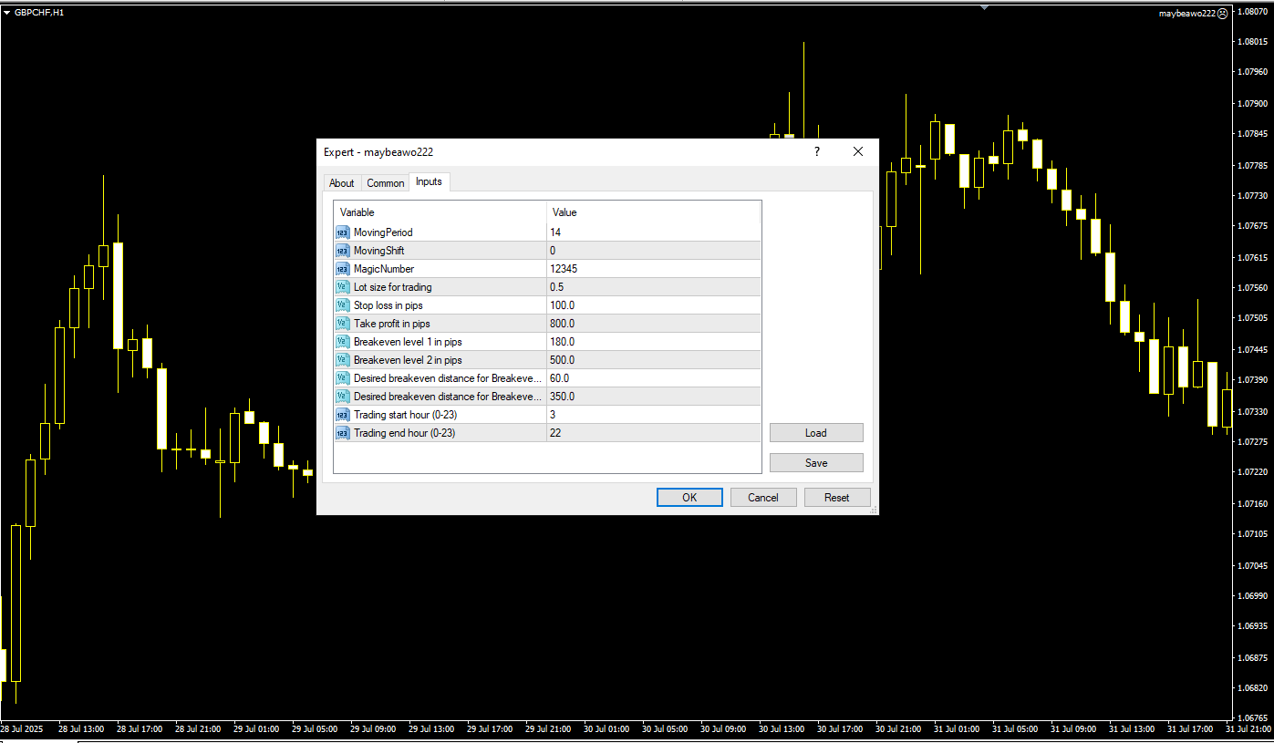Viewport: 1274px width, 743px height.
Task: Click the 1.07445 price on the scale
Action: point(1252,349)
